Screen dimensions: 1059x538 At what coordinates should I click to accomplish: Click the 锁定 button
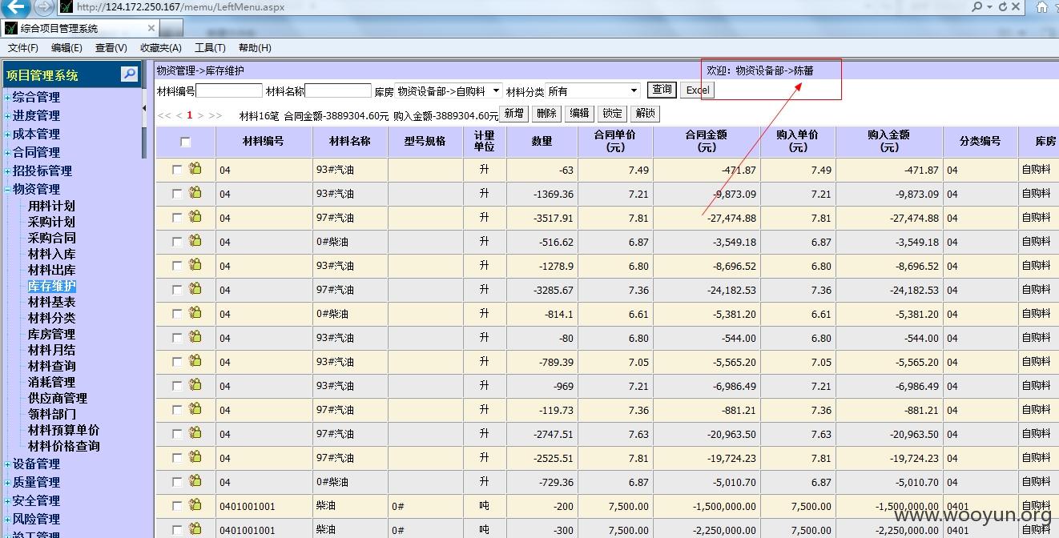pyautogui.click(x=612, y=114)
